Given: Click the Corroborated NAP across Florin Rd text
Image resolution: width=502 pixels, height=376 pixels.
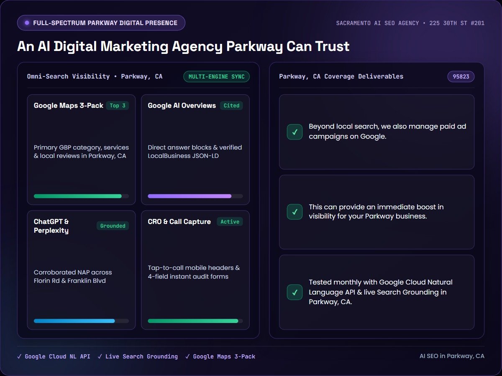Looking at the screenshot, I should pyautogui.click(x=73, y=277).
